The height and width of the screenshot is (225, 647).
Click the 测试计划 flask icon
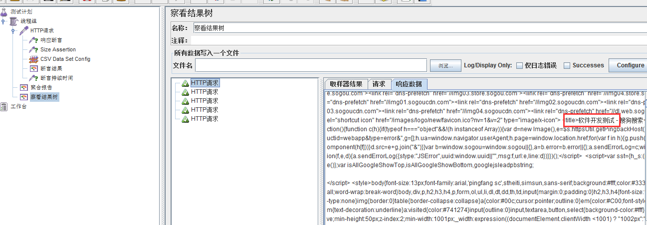coord(4,11)
